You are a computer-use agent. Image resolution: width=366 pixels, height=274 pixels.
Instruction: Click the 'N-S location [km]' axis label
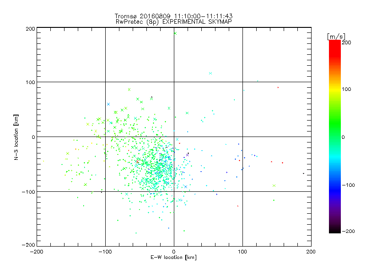click(x=16, y=137)
